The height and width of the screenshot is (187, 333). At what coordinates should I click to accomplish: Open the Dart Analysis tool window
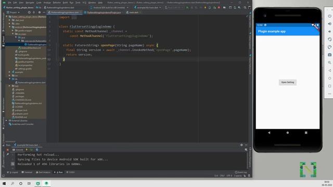coord(43,172)
